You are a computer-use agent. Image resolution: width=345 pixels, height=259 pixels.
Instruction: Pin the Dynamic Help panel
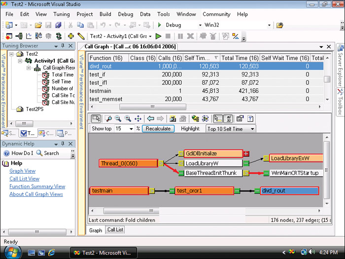coord(63,144)
